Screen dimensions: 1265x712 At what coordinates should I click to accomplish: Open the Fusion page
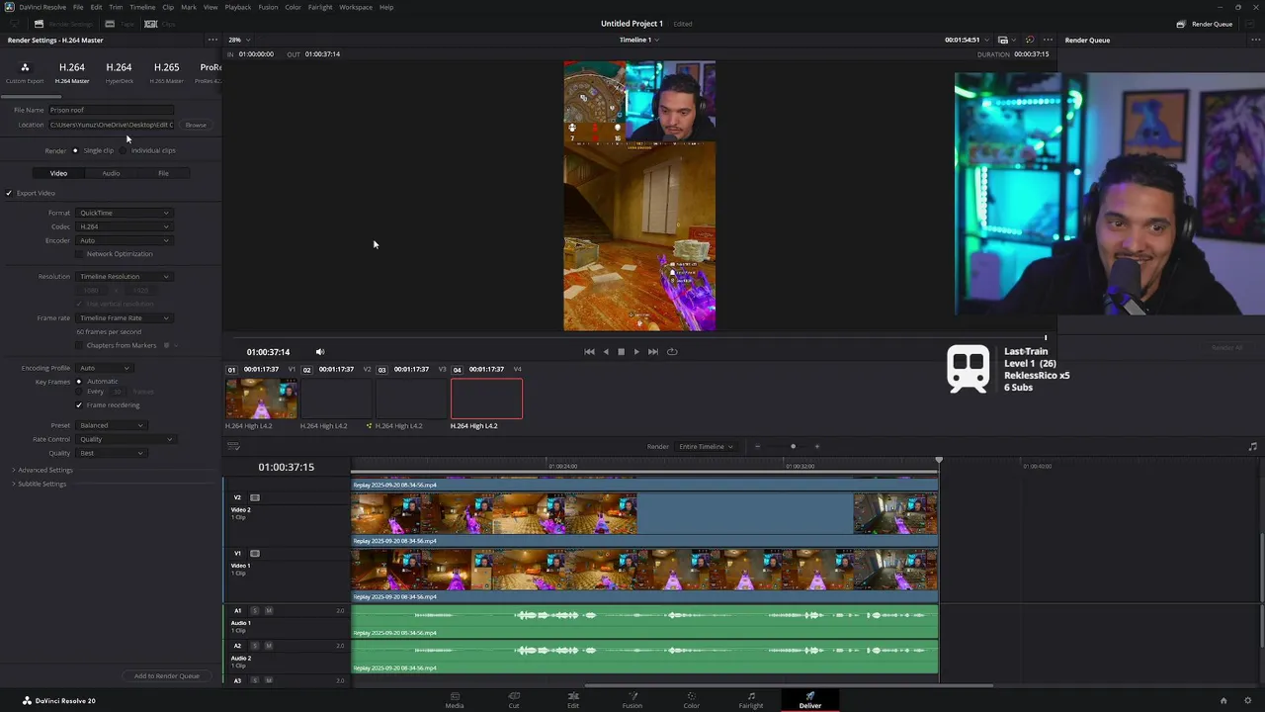(632, 700)
